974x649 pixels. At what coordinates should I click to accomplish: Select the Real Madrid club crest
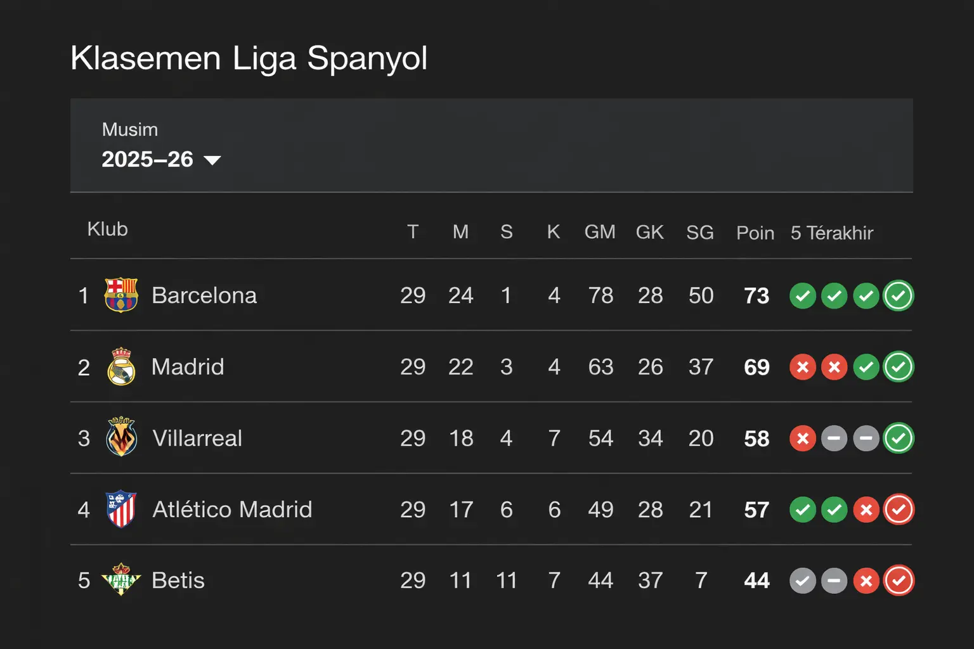(121, 367)
